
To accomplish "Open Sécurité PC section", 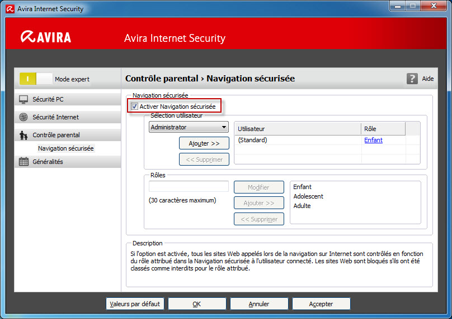I will click(68, 99).
